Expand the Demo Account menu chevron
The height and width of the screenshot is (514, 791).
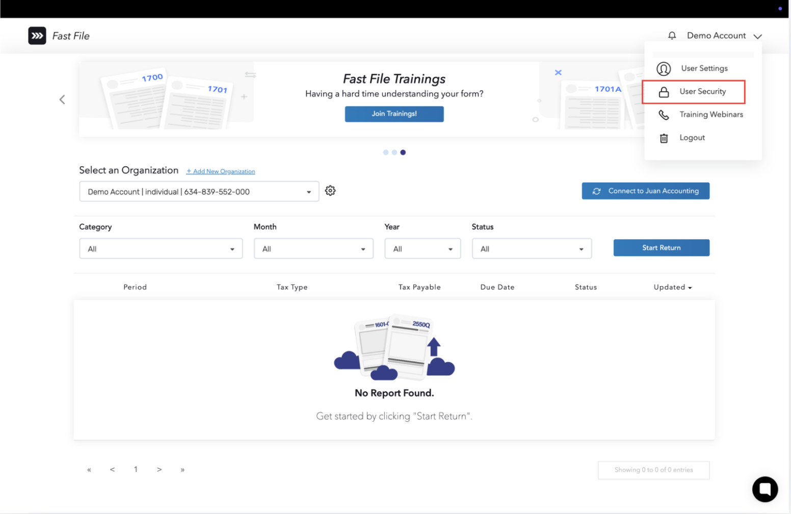[758, 36]
